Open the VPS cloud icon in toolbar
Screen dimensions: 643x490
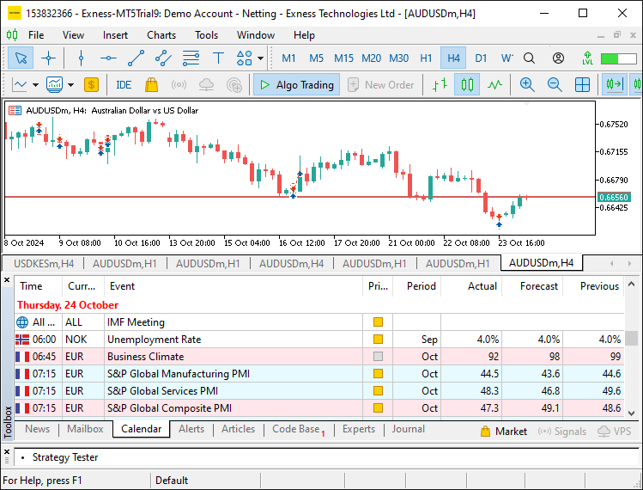pyautogui.click(x=206, y=85)
